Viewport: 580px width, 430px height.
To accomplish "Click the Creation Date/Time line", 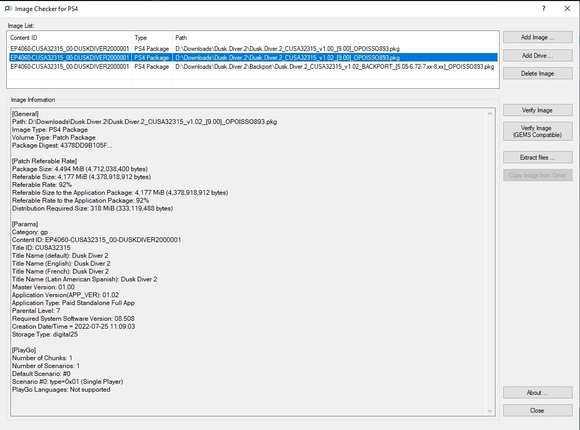I will pos(74,327).
